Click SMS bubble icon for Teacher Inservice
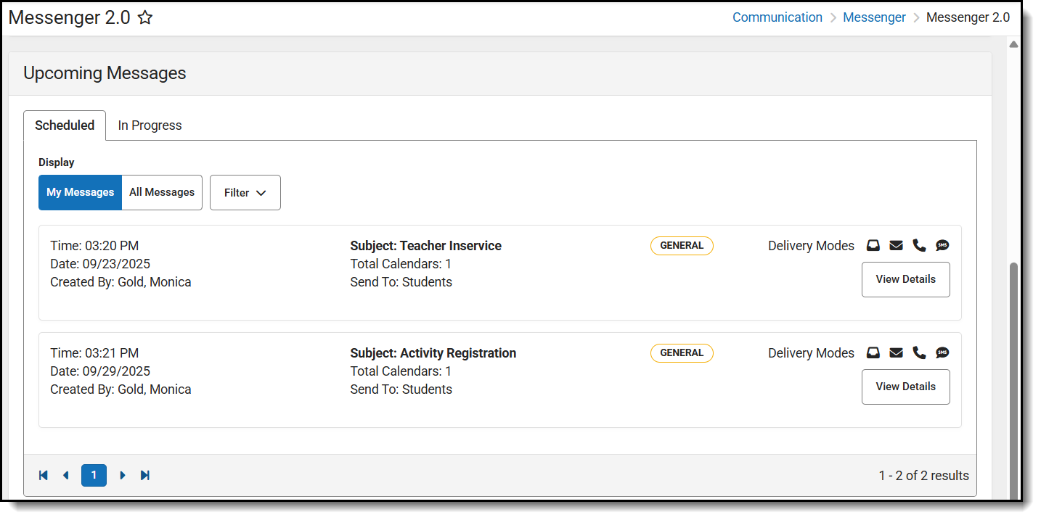 click(942, 246)
